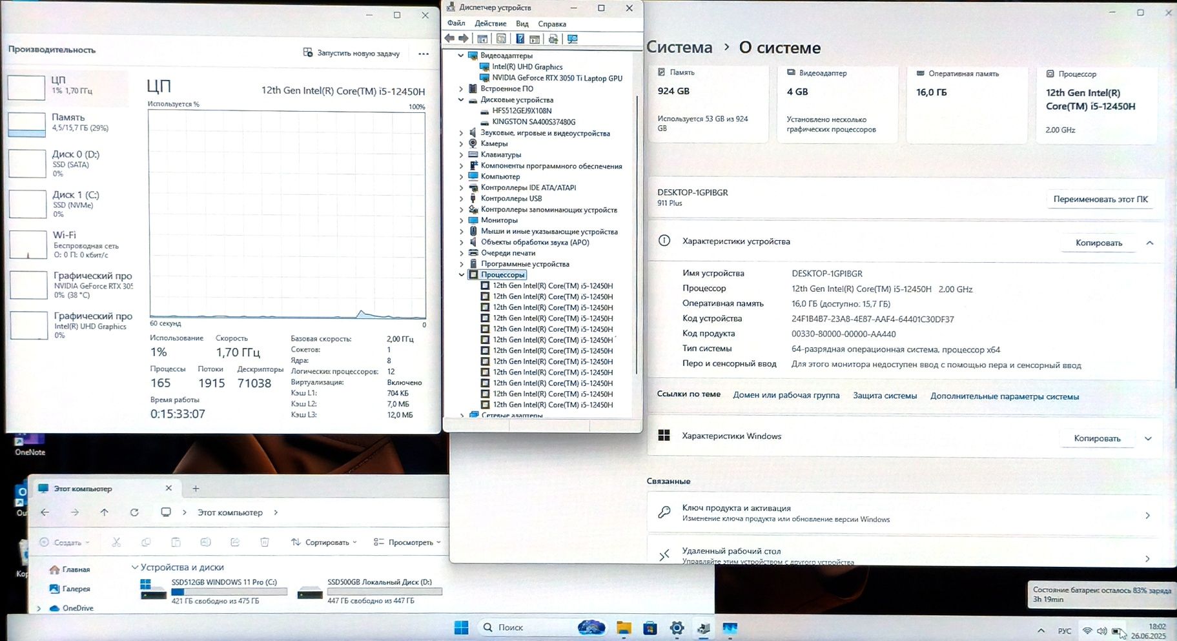Collapse the Устройства и диски group
This screenshot has height=641, width=1177.
135,567
